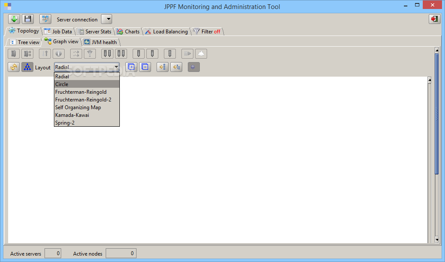This screenshot has height=262, width=445.
Task: Select the Graph view subtab
Action: point(62,42)
